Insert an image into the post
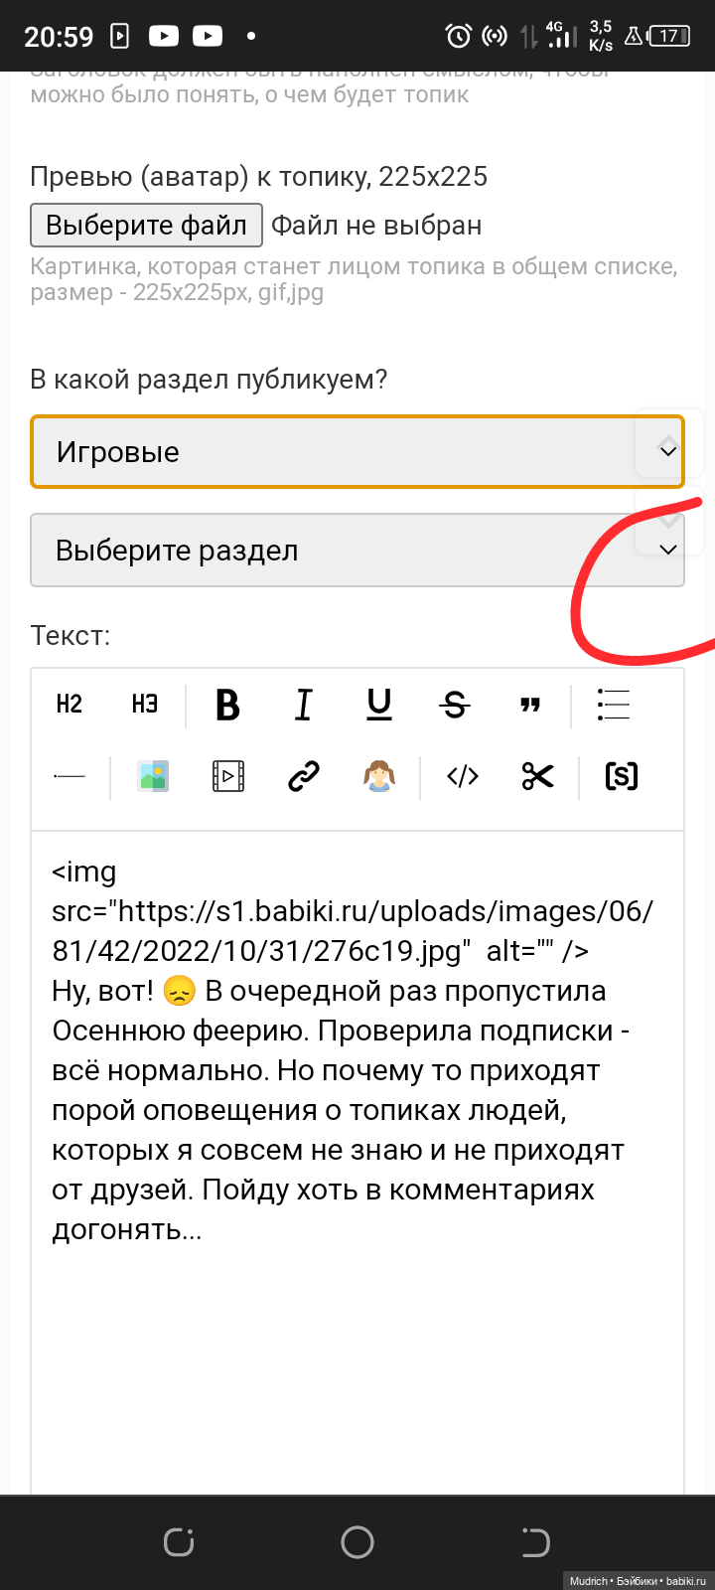Viewport: 715px width, 1590px height. pos(153,776)
